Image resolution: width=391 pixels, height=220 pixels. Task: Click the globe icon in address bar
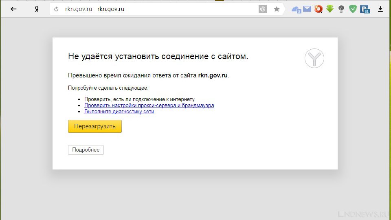263,9
